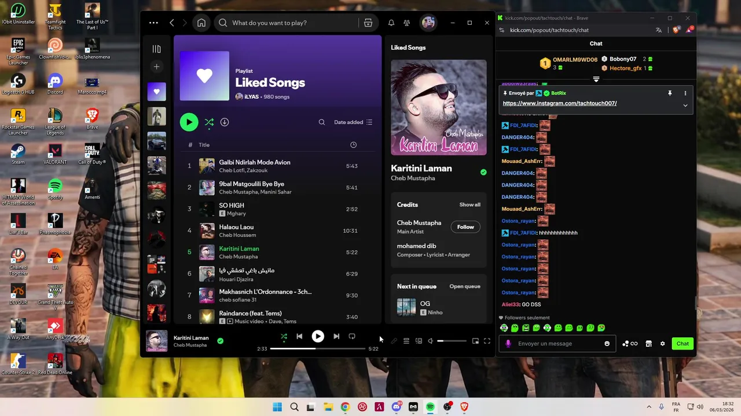741x416 pixels.
Task: Go back with Spotify back arrow
Action: (x=172, y=23)
